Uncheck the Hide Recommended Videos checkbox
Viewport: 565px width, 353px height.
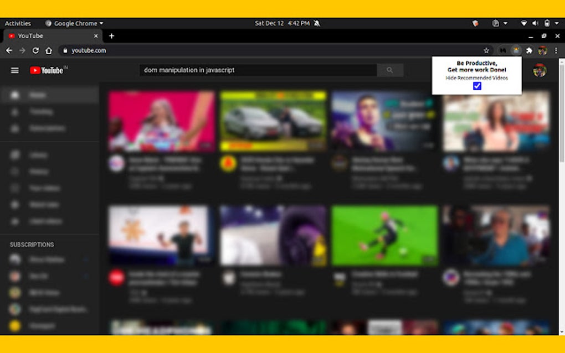tap(477, 86)
